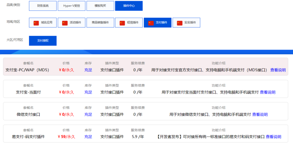
Task: Click the 充足 stock link for 易支付-码支付插件
Action: 88,137
